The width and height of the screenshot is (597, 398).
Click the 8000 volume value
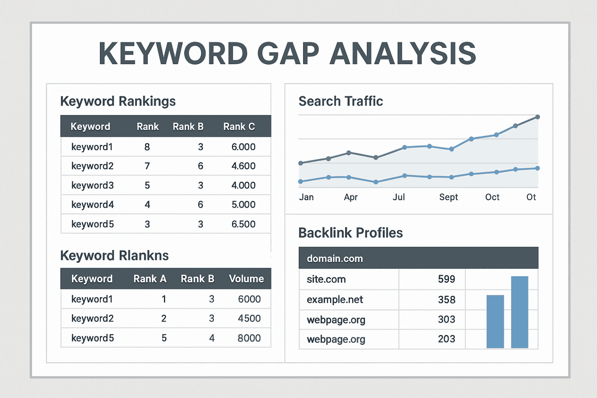click(x=249, y=338)
